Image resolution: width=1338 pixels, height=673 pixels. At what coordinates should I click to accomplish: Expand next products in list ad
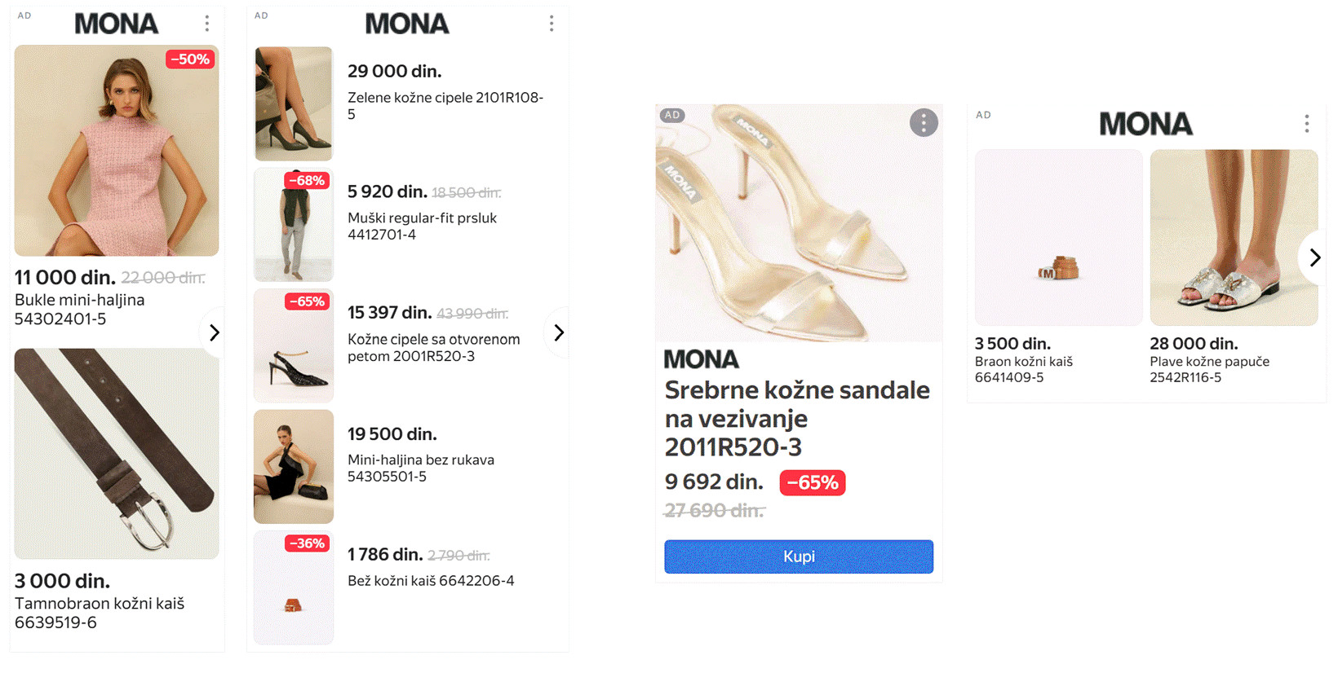(x=558, y=332)
